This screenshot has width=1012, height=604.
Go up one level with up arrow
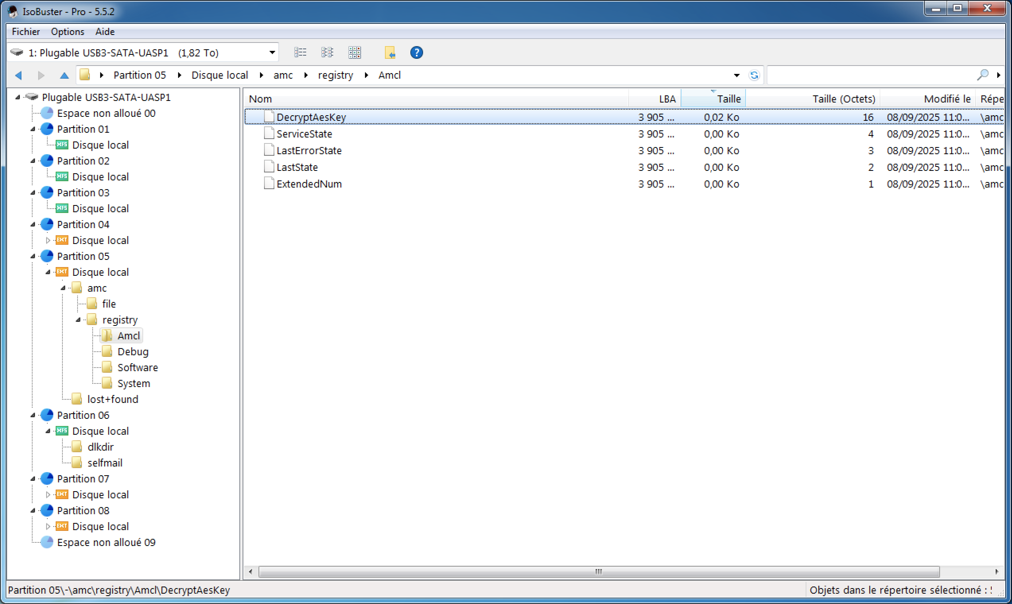[x=64, y=75]
